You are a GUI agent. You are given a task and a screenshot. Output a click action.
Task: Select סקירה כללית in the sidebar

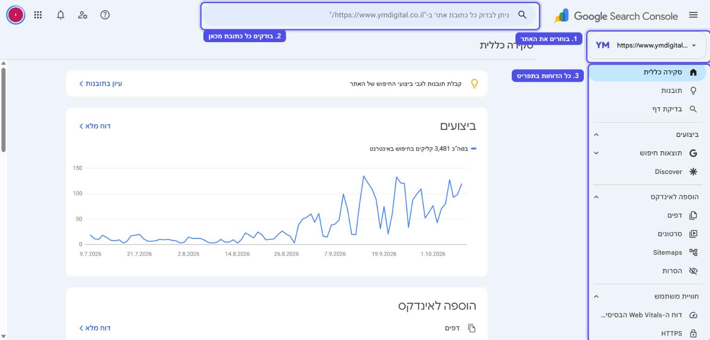pos(648,73)
